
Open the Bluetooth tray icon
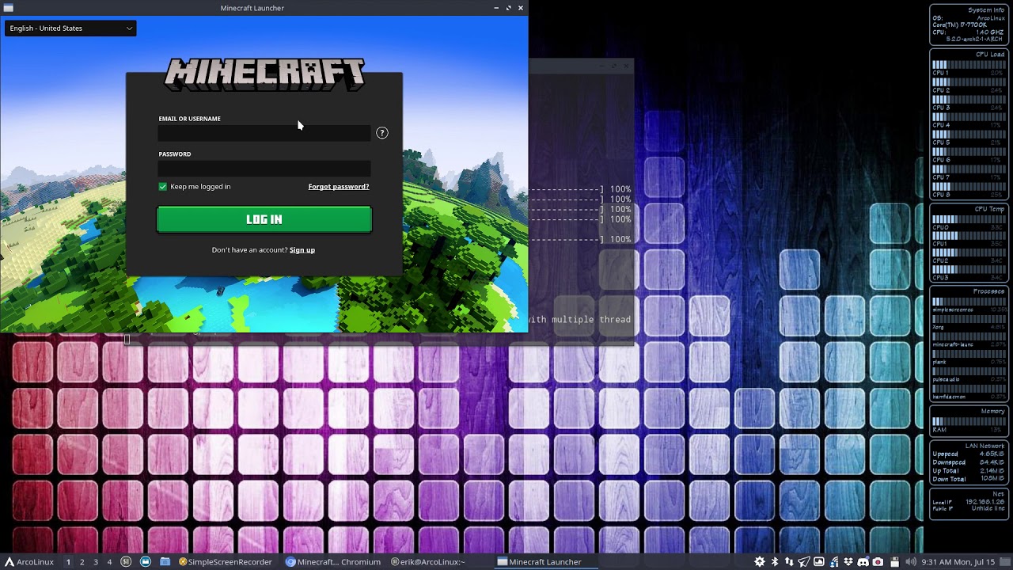(775, 562)
